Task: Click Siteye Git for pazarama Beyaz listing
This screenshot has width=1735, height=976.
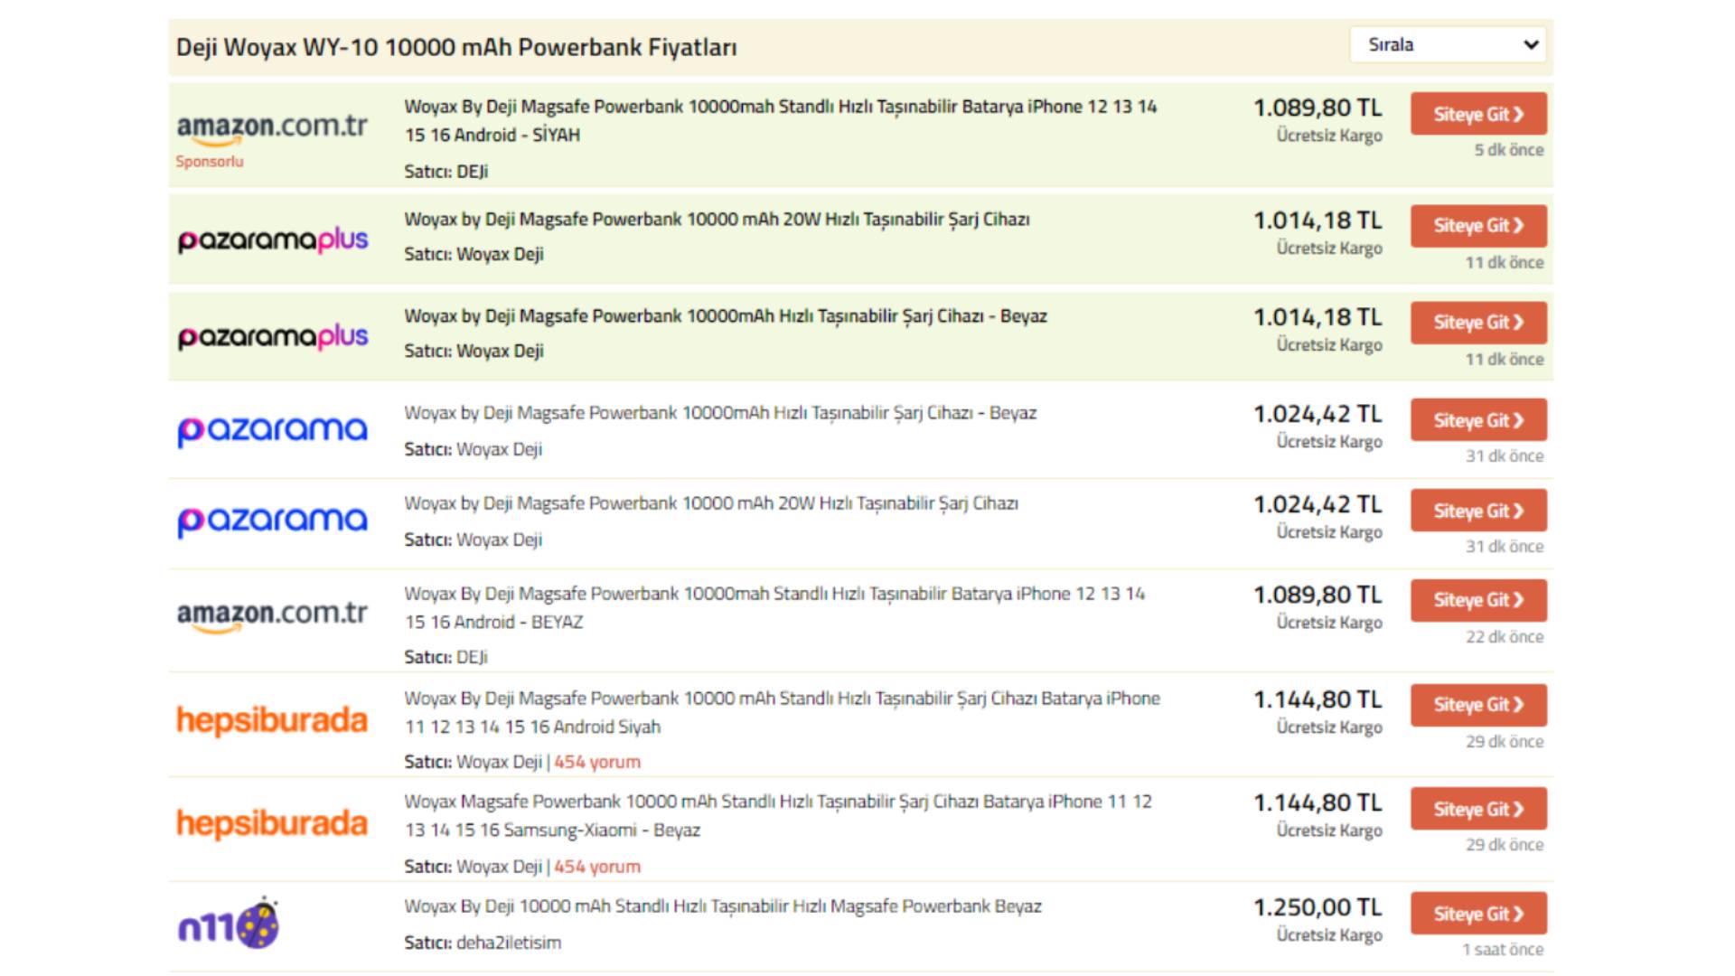Action: click(x=1478, y=420)
